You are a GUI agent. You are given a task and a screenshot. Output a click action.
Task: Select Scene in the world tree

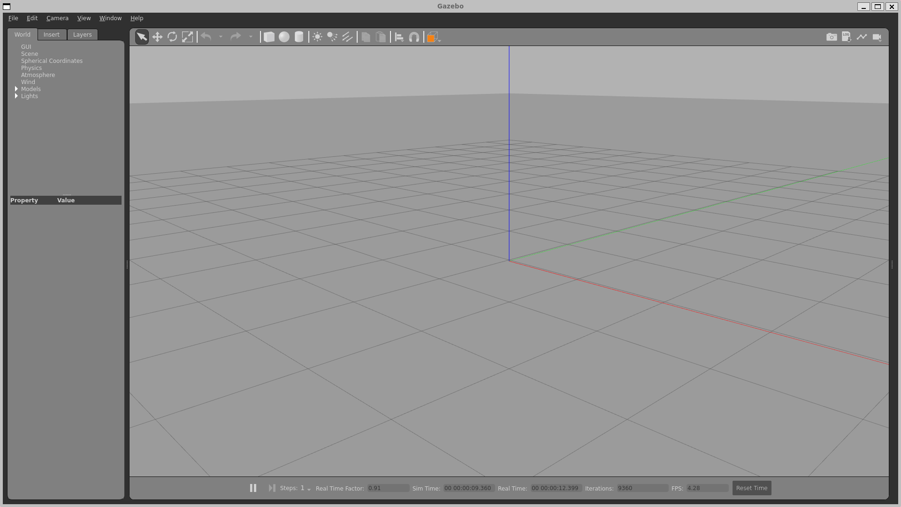click(30, 54)
